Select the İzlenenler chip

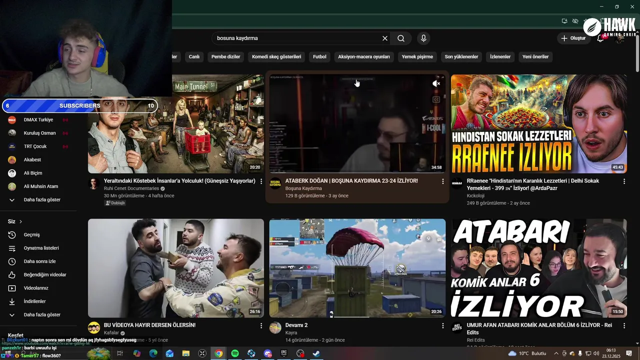pos(500,57)
